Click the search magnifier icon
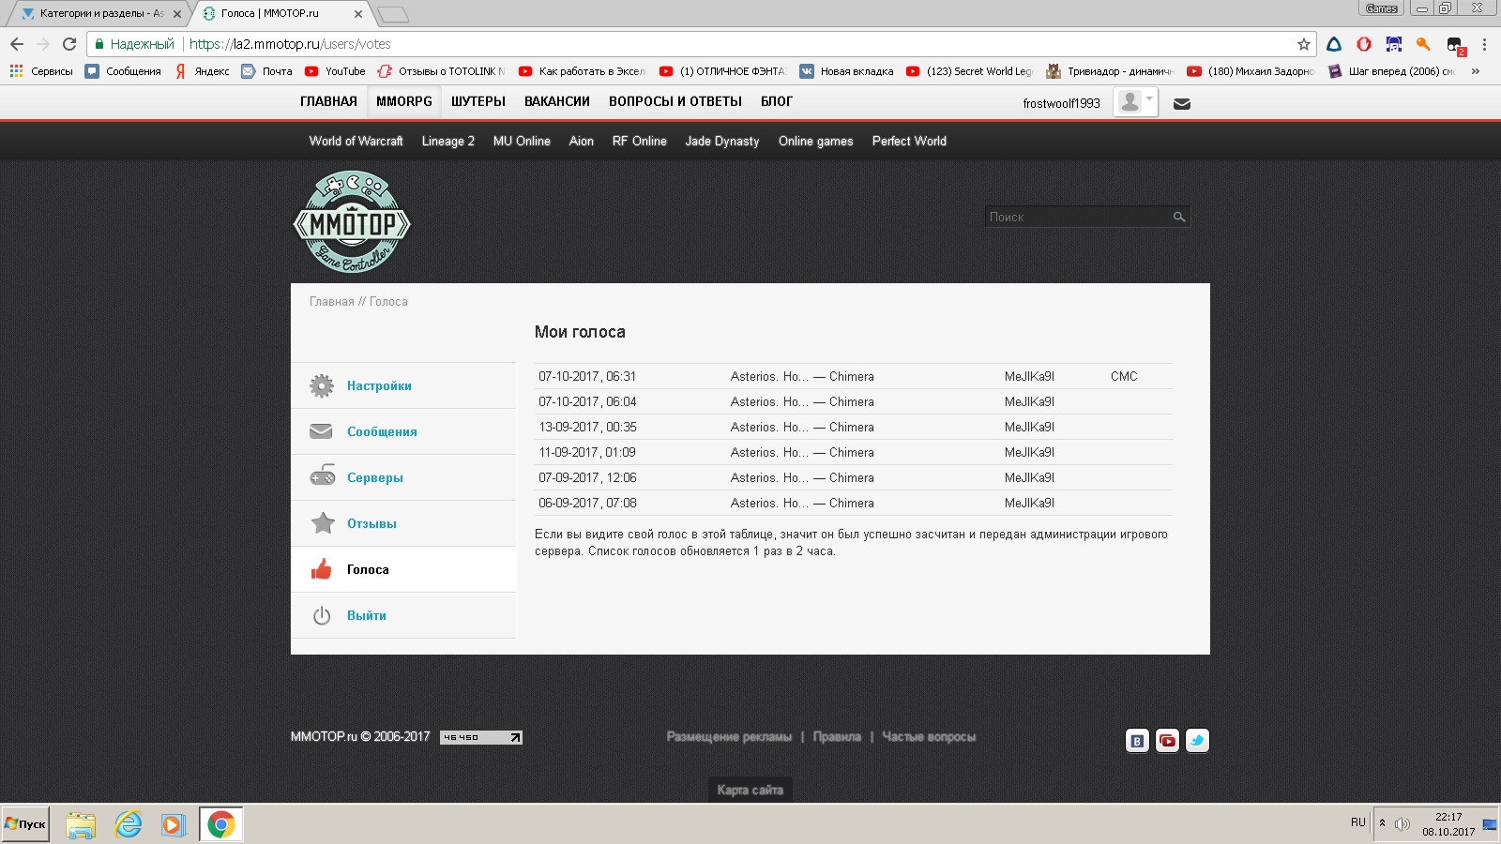This screenshot has width=1501, height=844. coord(1179,217)
